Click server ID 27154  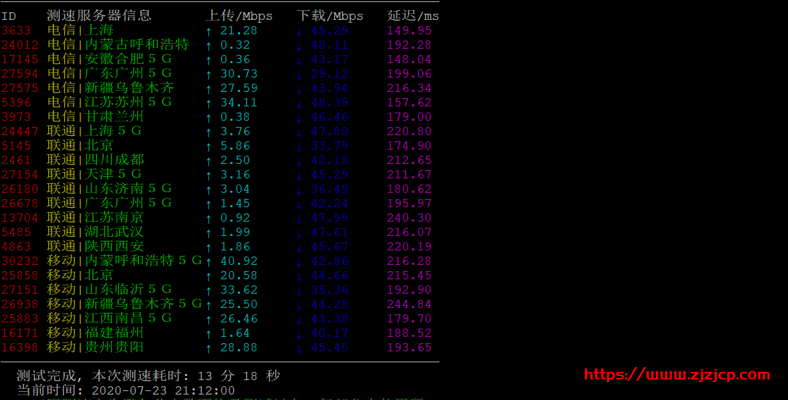coord(20,175)
